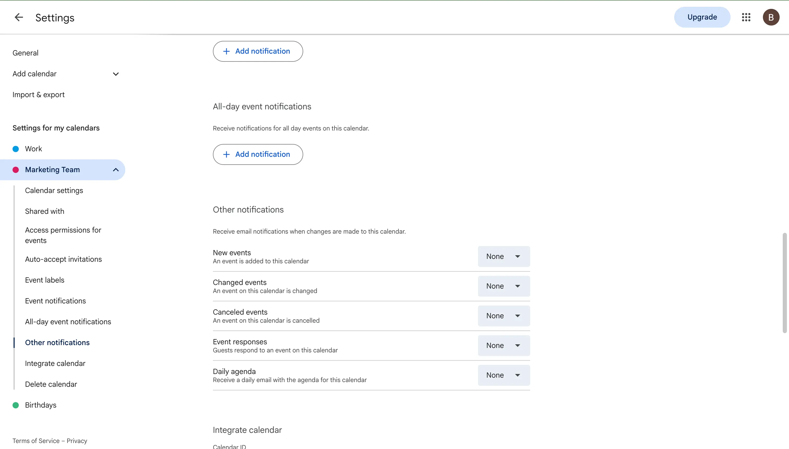Collapse the Marketing Team section chevron
The image size is (789, 449).
[x=116, y=170]
